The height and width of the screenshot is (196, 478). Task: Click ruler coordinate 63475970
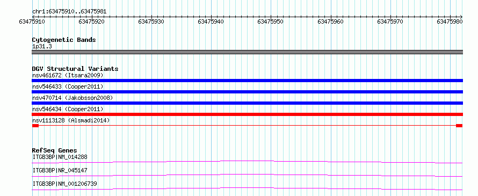(390, 21)
